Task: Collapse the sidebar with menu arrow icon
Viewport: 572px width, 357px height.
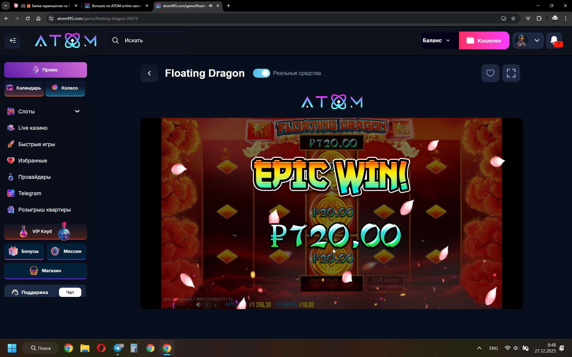Action: click(13, 40)
